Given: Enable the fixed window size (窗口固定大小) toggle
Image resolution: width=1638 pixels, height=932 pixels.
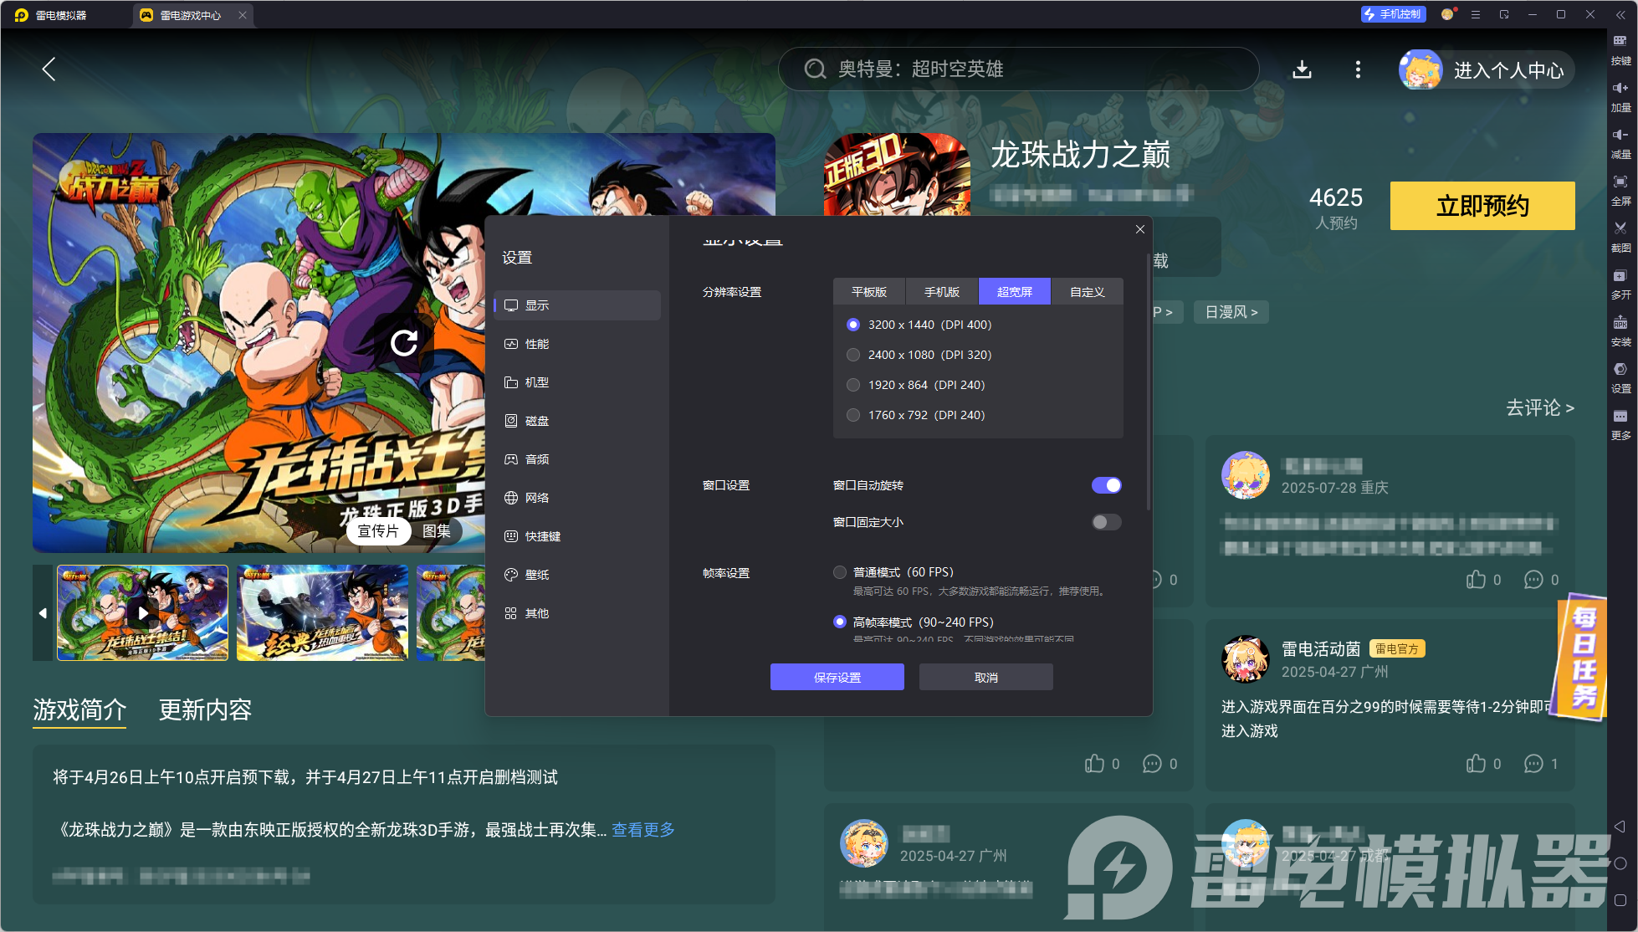Looking at the screenshot, I should coord(1106,522).
